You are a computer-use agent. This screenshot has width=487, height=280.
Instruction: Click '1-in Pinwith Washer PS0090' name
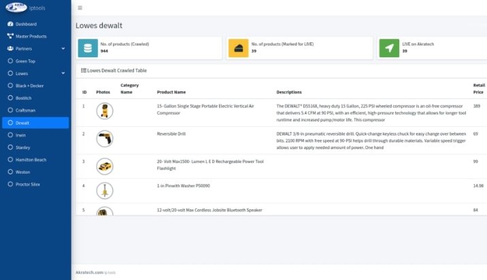tap(183, 186)
